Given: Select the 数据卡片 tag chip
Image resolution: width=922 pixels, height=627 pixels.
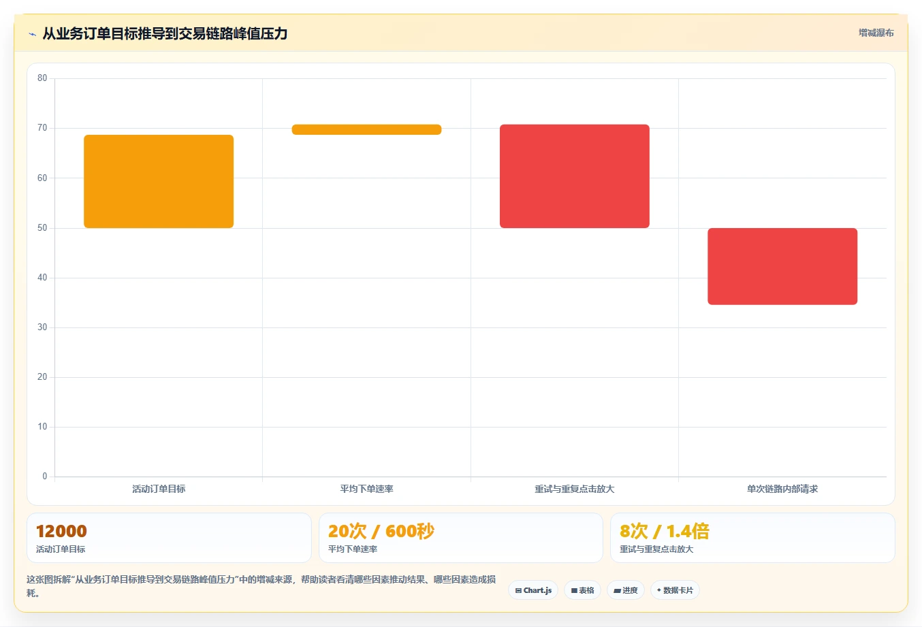Looking at the screenshot, I should click(x=675, y=590).
